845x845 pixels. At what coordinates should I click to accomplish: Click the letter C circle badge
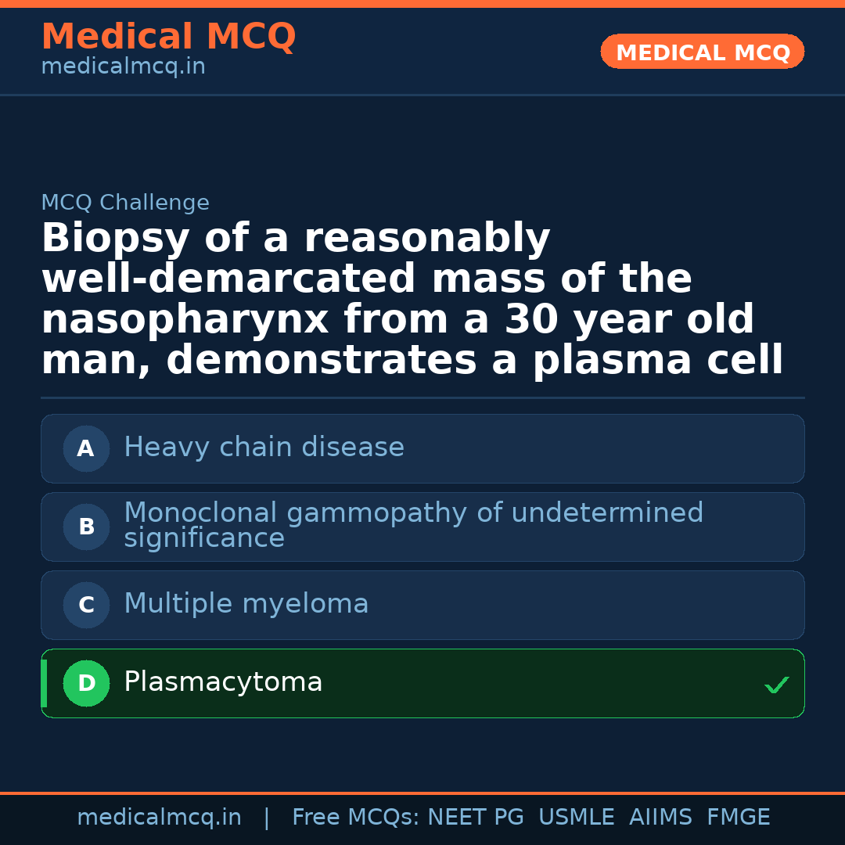[x=86, y=605]
